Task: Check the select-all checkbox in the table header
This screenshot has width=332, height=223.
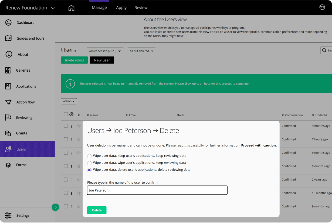Action: (66, 114)
